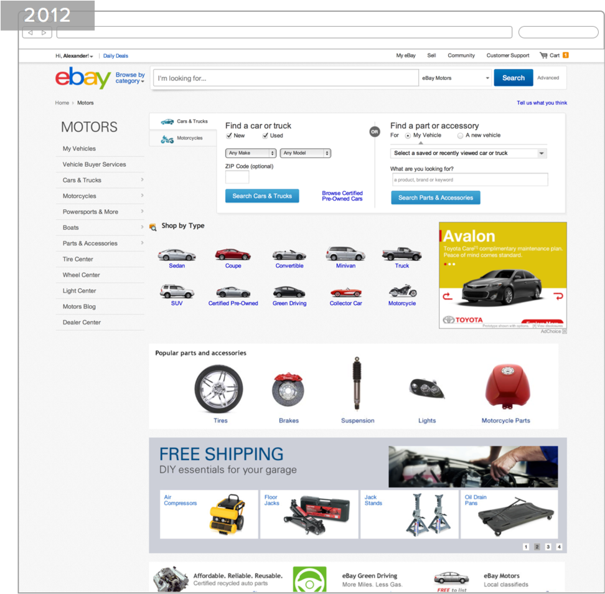Open Browse Certified Pre-Owned Cars link
Viewport: 605px width, 594px height.
click(342, 196)
